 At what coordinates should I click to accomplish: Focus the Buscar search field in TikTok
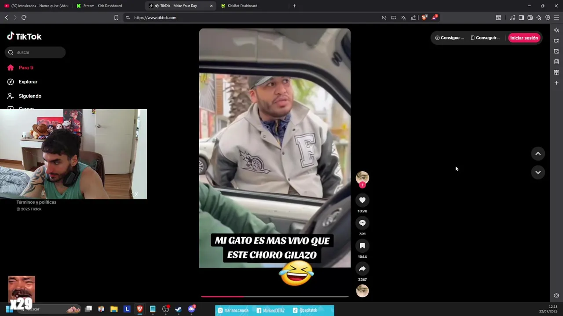click(35, 52)
